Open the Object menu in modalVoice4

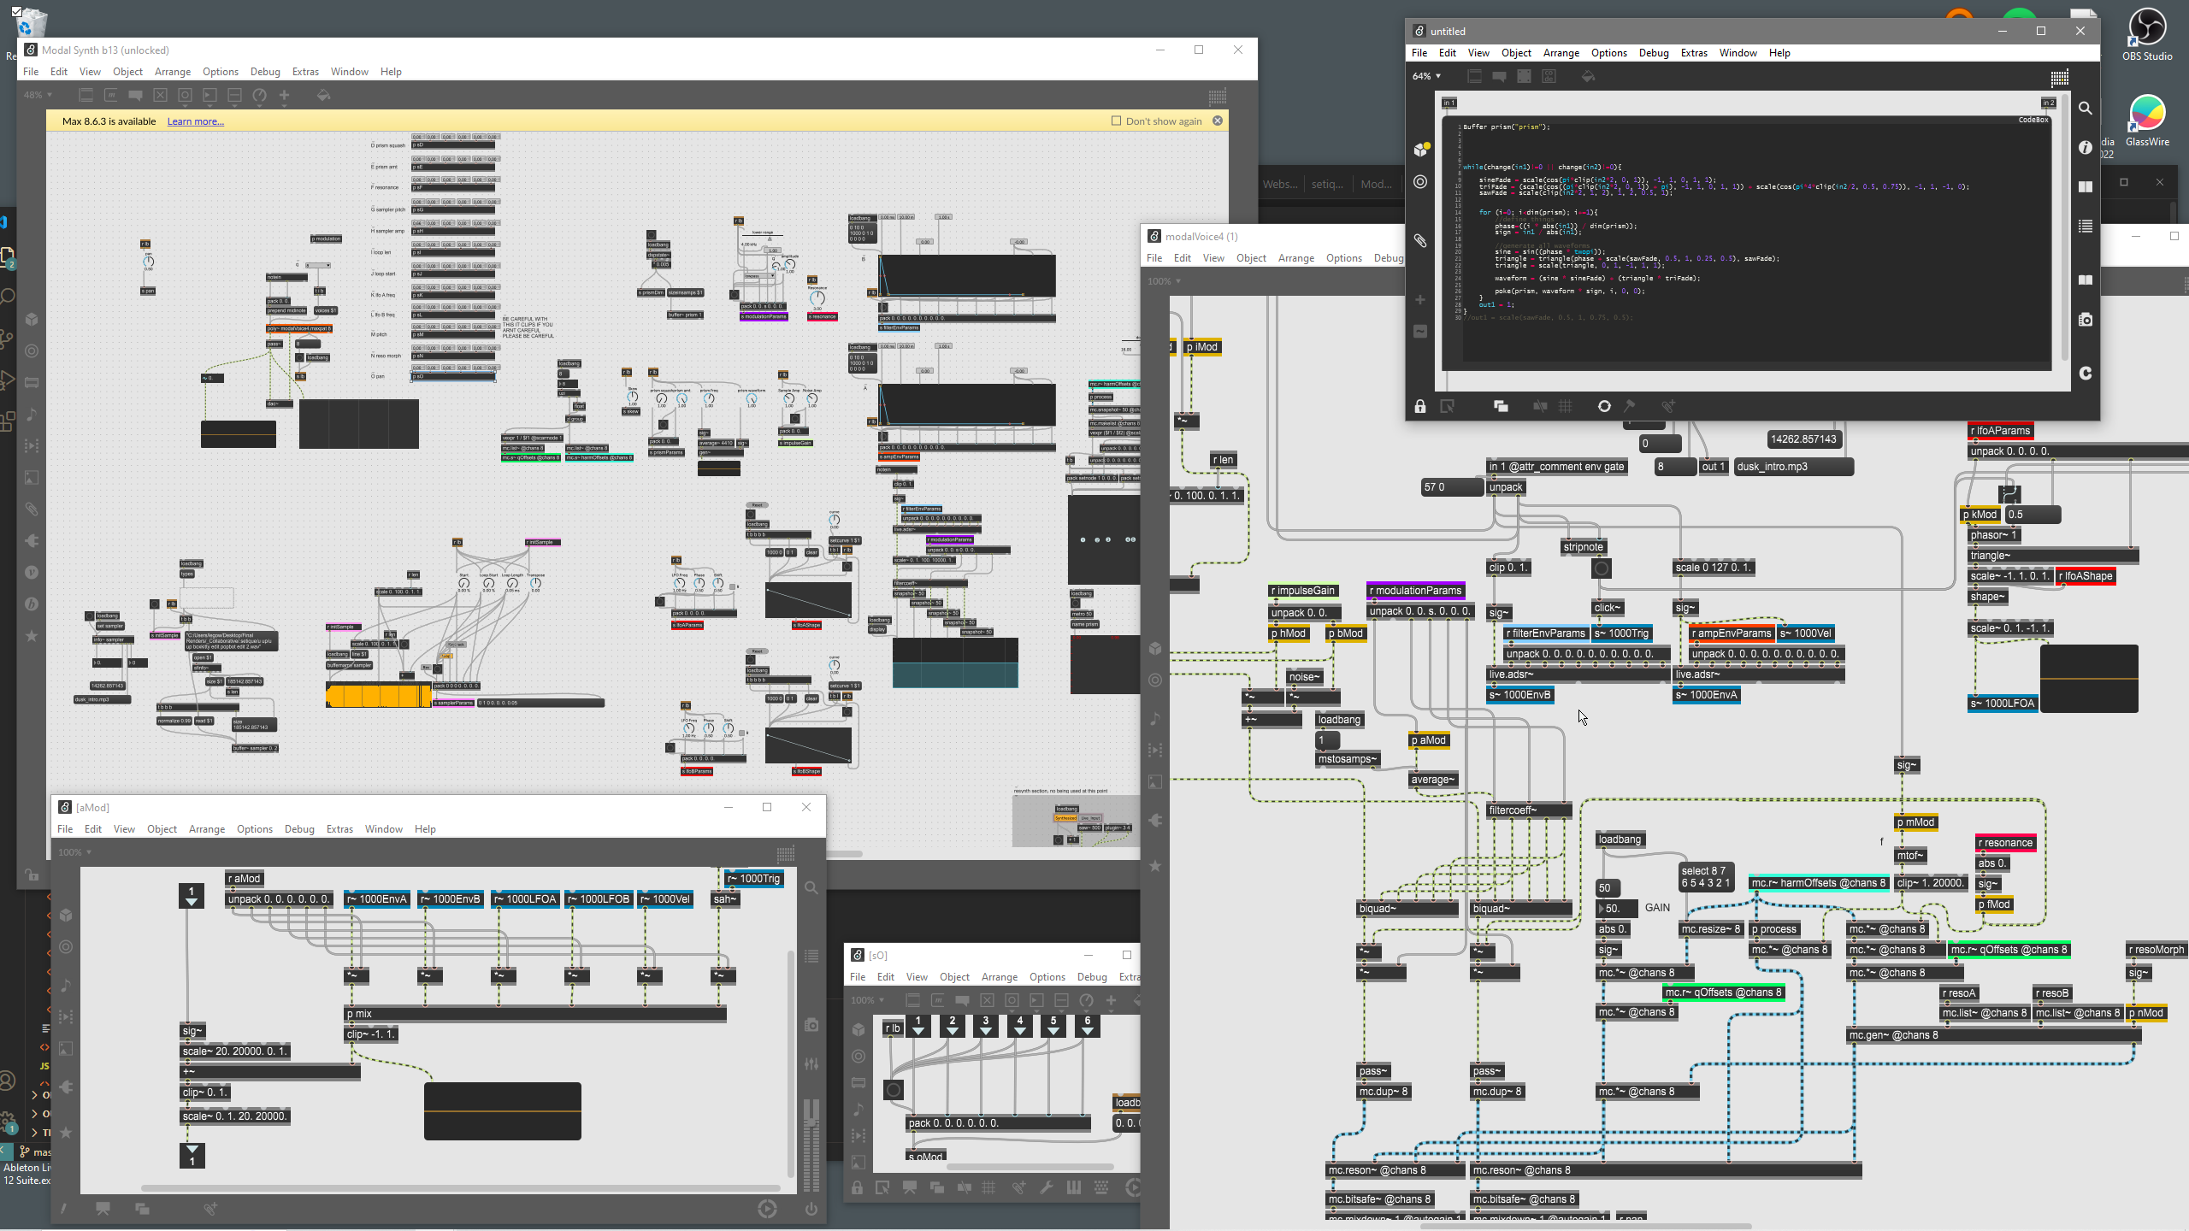coord(1251,258)
